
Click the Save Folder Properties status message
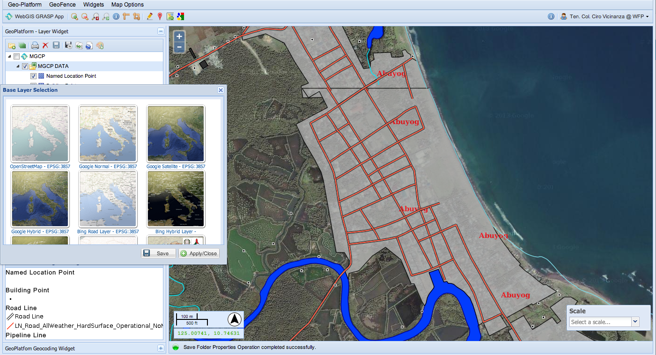click(250, 348)
